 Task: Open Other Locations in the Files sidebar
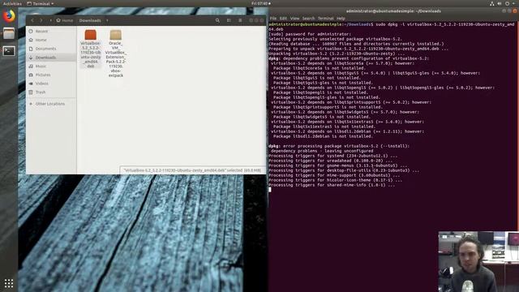click(x=51, y=104)
